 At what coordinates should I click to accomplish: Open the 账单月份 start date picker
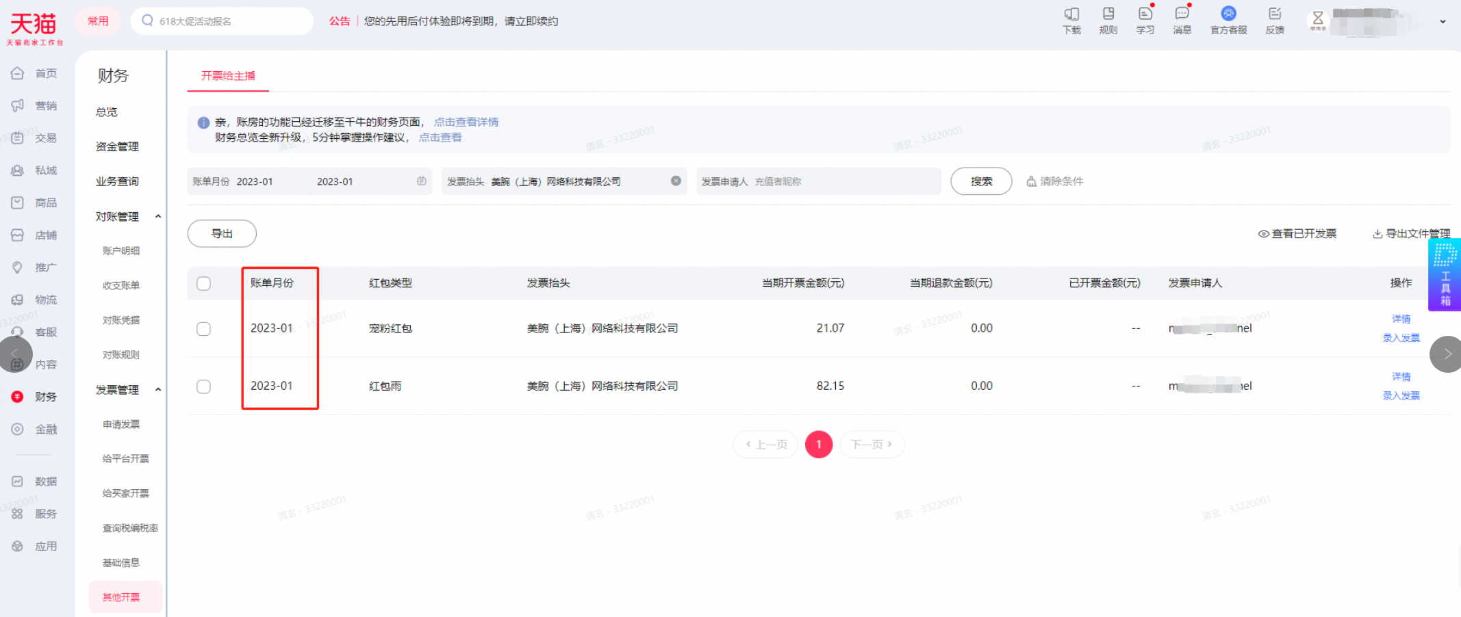tap(255, 181)
